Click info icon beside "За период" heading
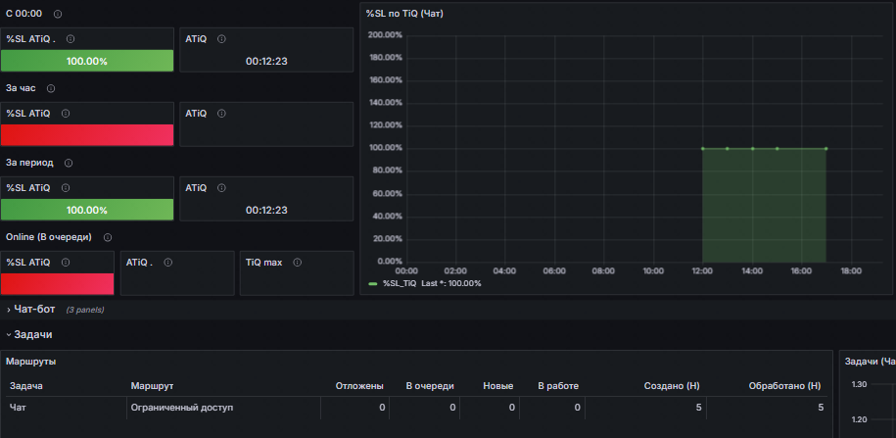This screenshot has width=896, height=438. 69,163
